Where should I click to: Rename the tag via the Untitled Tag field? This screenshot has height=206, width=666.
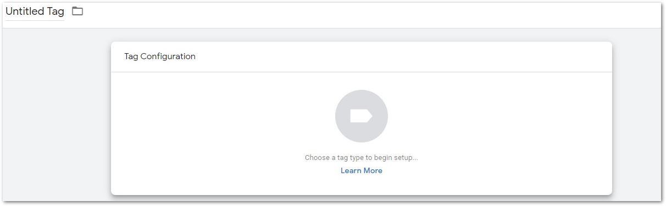[x=35, y=12]
